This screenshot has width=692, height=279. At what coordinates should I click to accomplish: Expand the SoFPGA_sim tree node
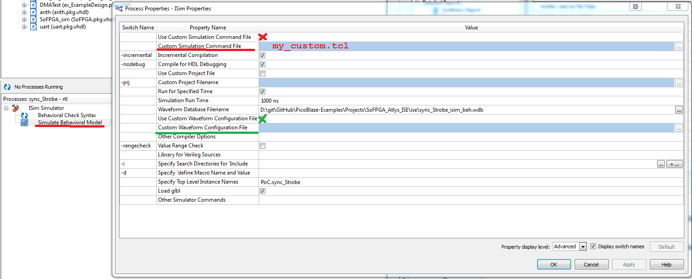coord(24,19)
